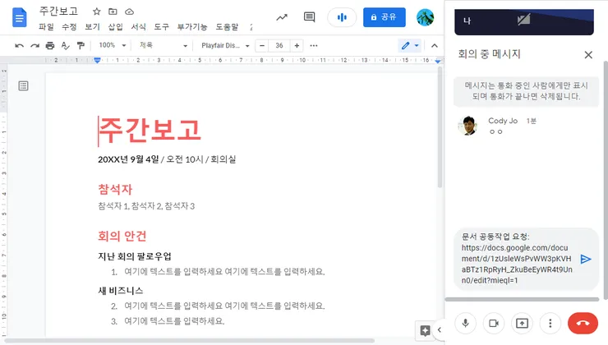
Task: Click the date line 20XX년 9월 4일
Action: pos(128,159)
